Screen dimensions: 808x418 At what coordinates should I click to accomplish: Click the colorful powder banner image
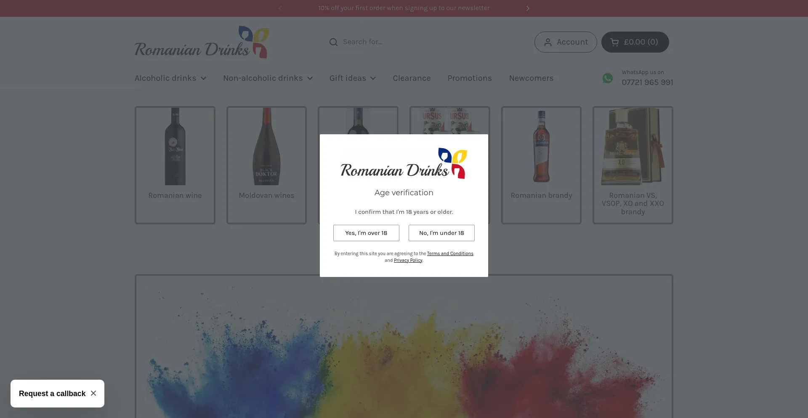(x=404, y=347)
